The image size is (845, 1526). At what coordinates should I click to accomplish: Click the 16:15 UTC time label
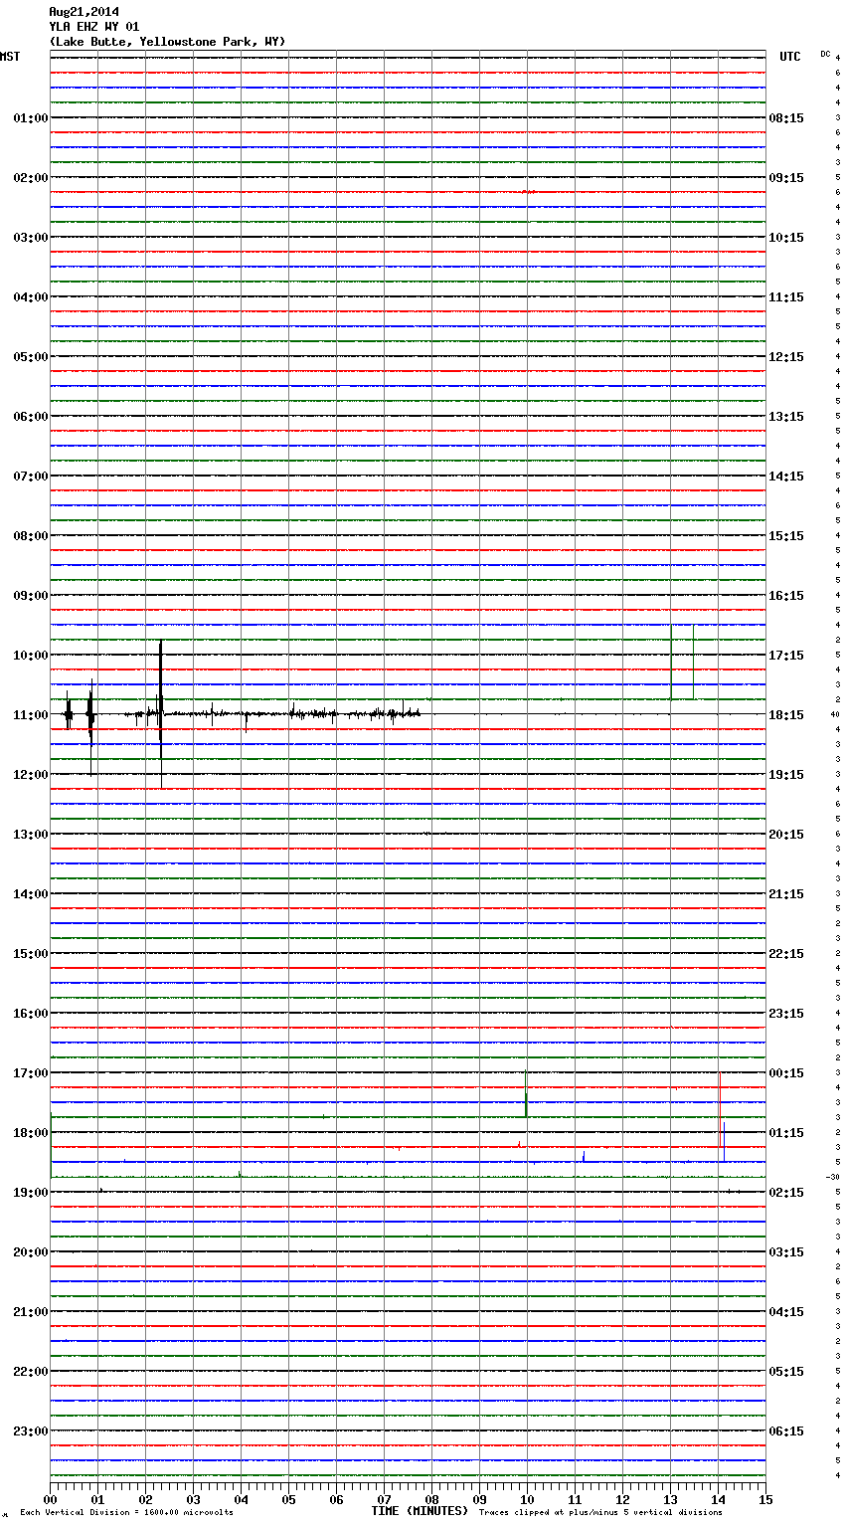[x=786, y=596]
